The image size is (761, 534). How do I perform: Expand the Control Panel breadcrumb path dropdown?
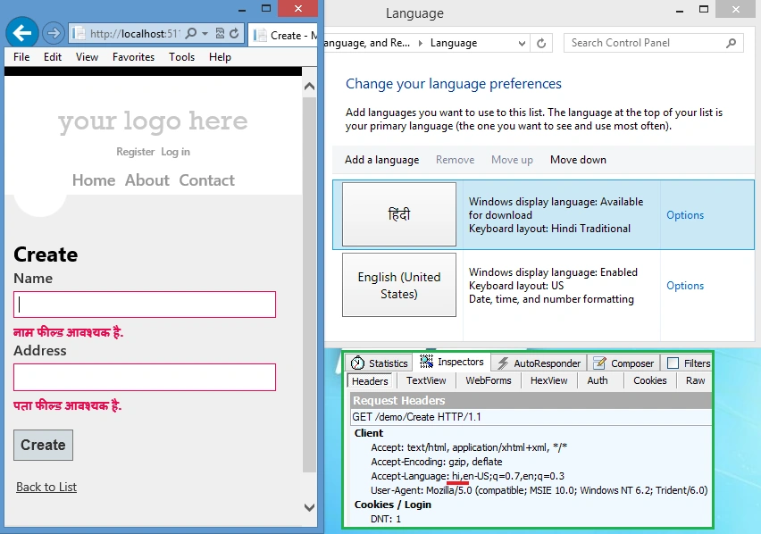[x=522, y=43]
